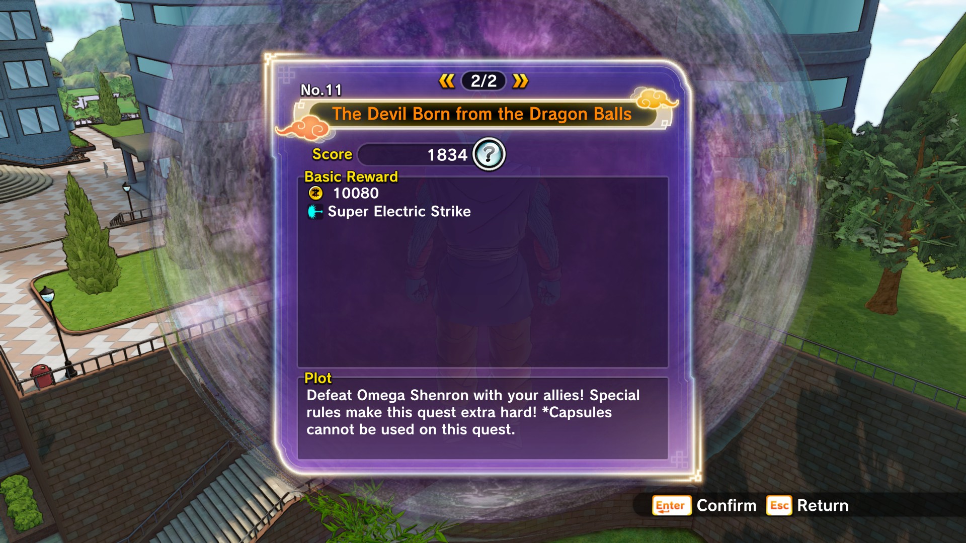This screenshot has height=543, width=966.
Task: Select the quest title The Devil Born from the Dragon Balls
Action: coord(481,114)
